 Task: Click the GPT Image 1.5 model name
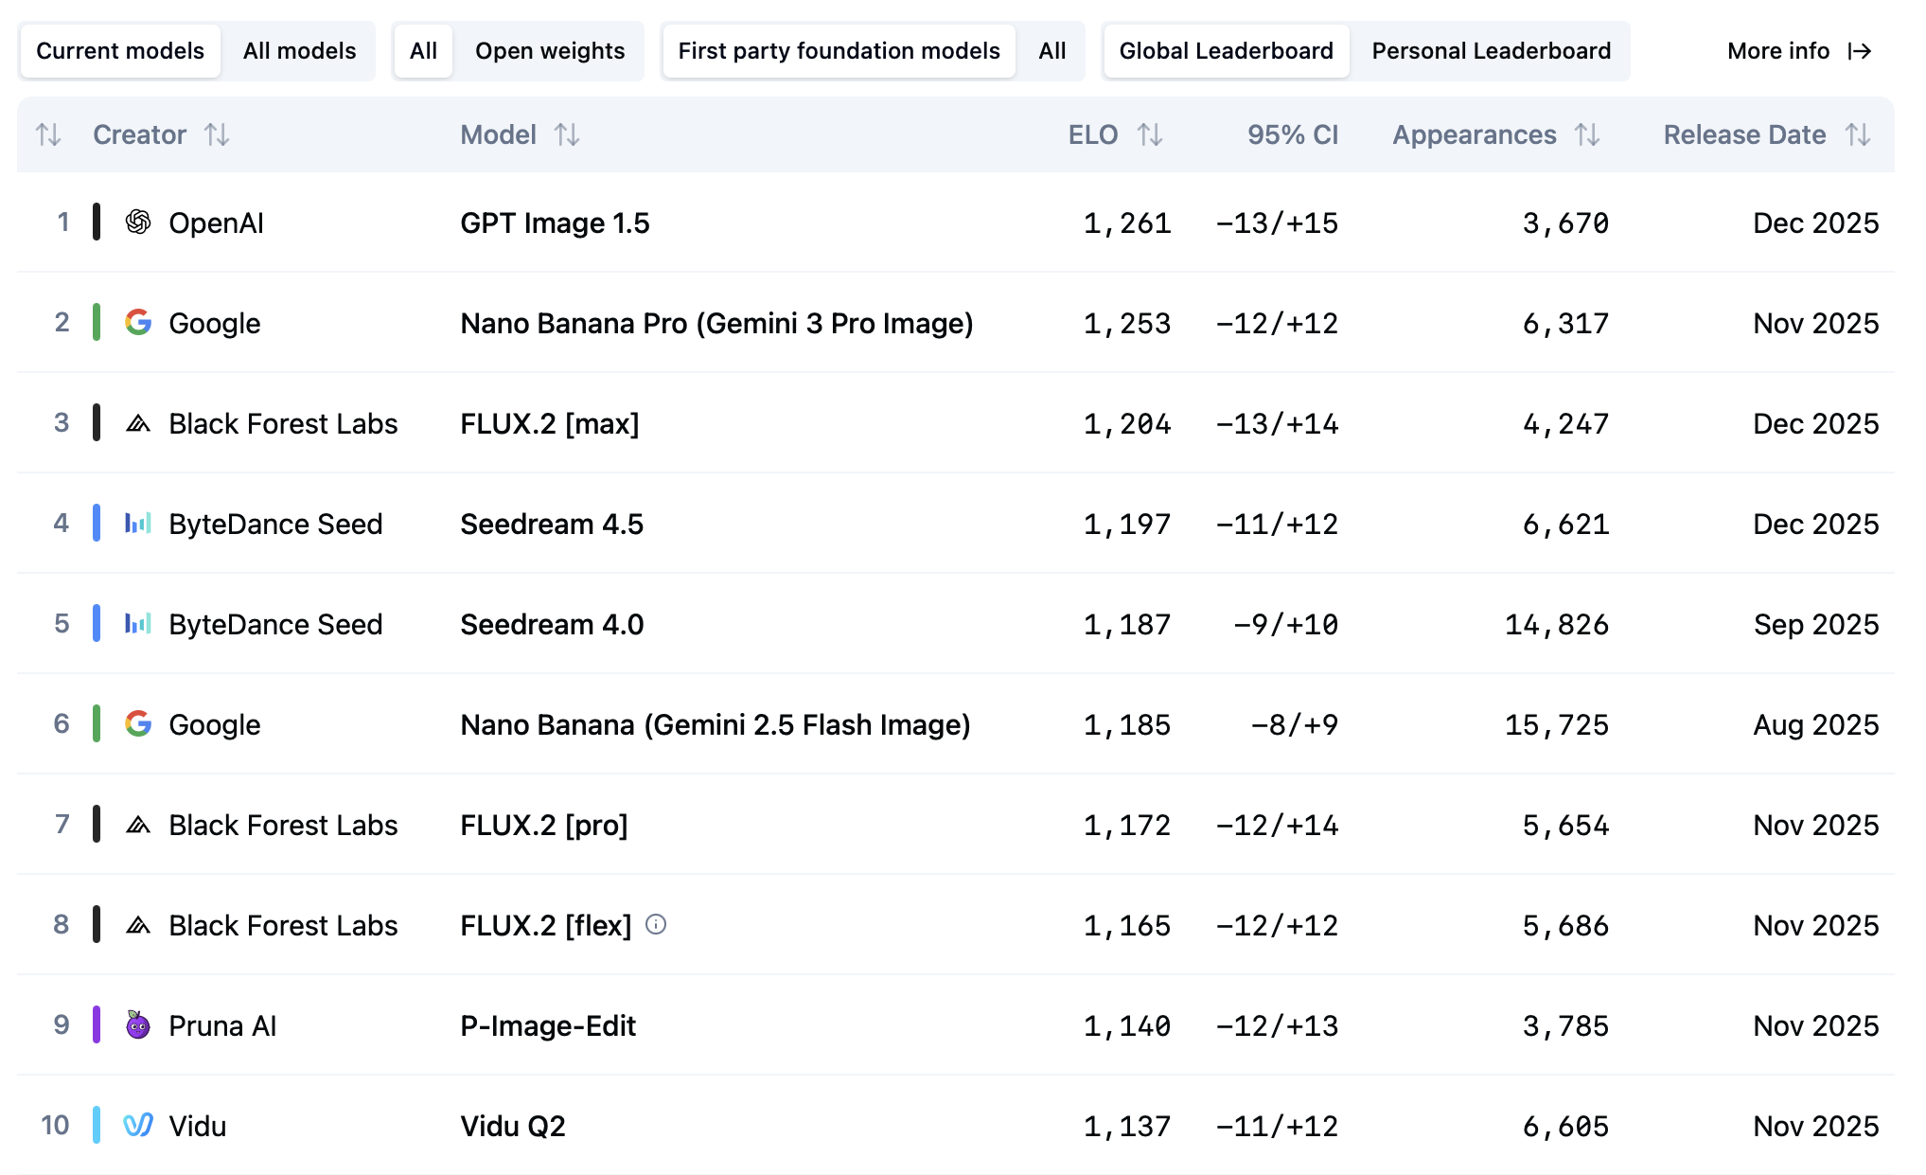(555, 223)
